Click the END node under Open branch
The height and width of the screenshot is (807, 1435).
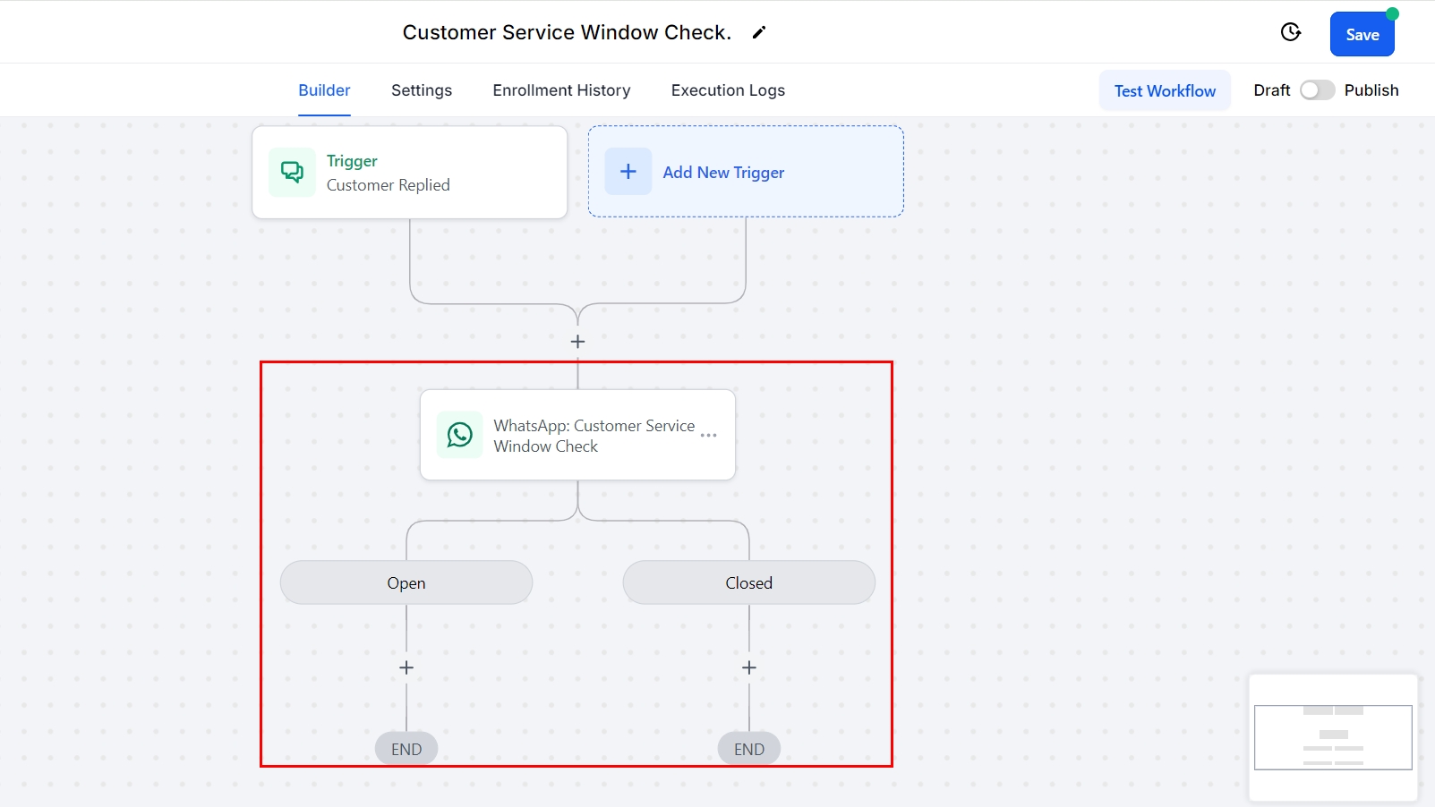[406, 749]
